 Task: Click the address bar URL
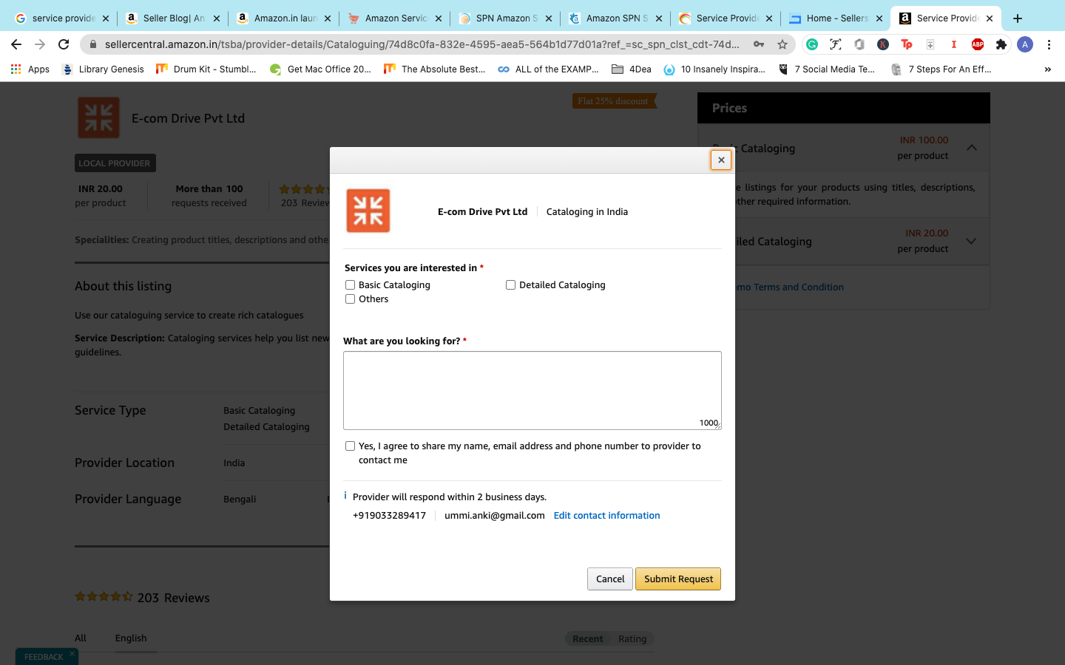(x=422, y=44)
